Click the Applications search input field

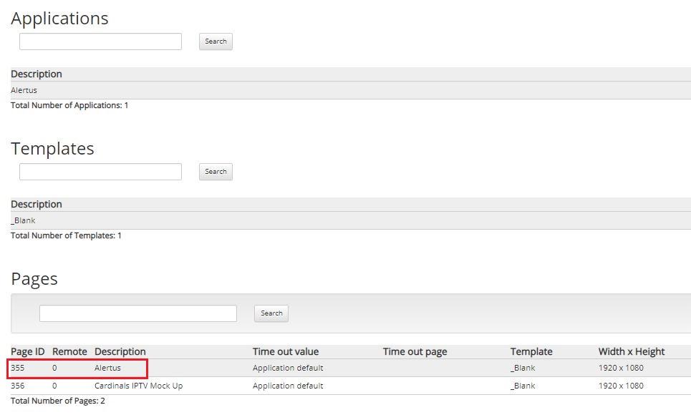coord(100,41)
